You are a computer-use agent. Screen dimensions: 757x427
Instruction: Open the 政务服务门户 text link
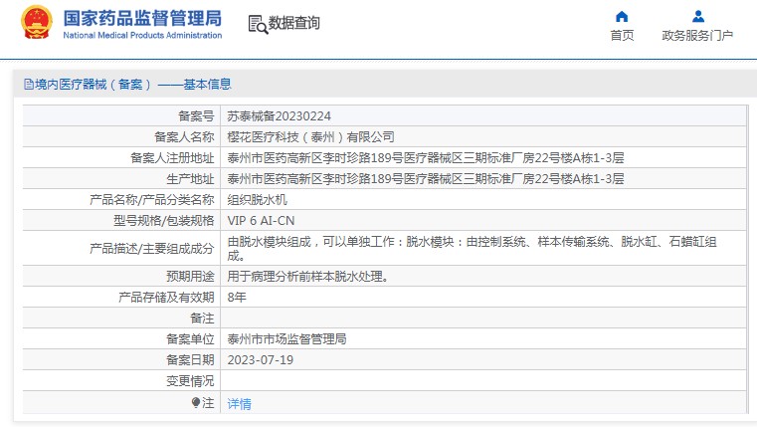click(697, 36)
